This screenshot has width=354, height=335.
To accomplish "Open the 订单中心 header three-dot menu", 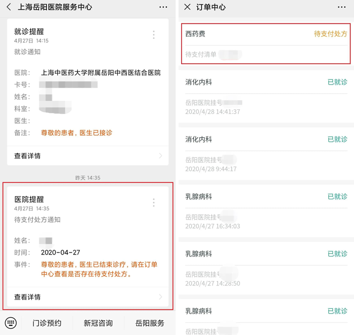I will point(342,7).
